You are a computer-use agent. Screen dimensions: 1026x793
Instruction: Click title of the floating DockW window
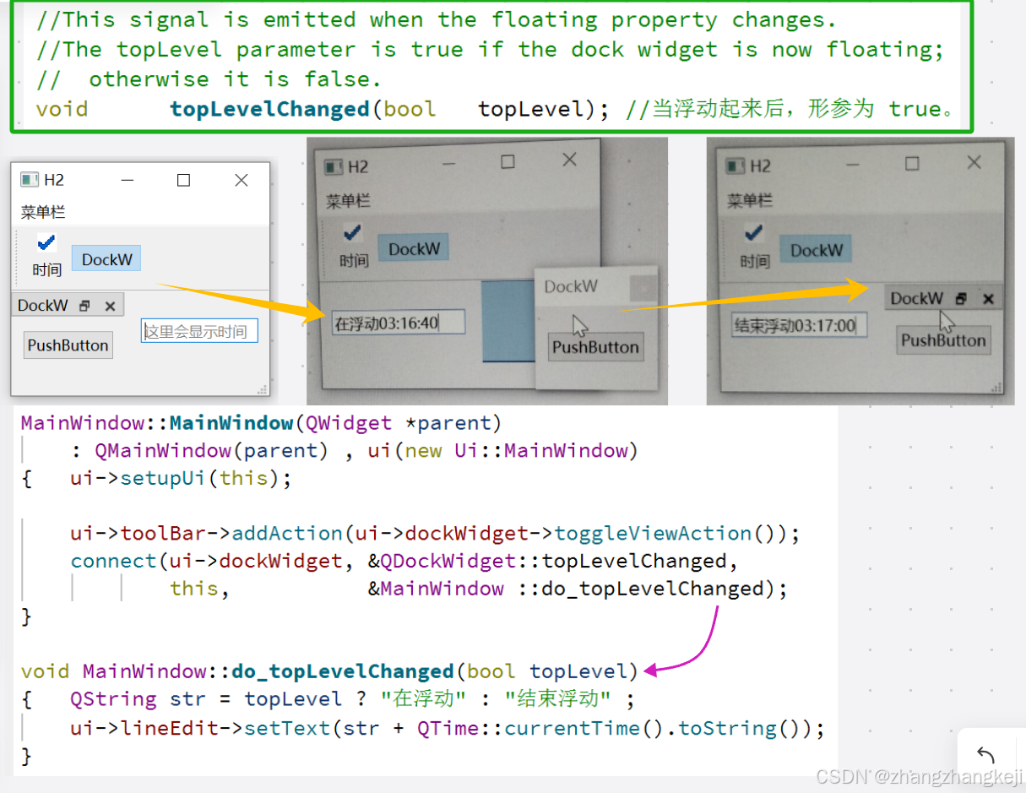[x=571, y=287]
